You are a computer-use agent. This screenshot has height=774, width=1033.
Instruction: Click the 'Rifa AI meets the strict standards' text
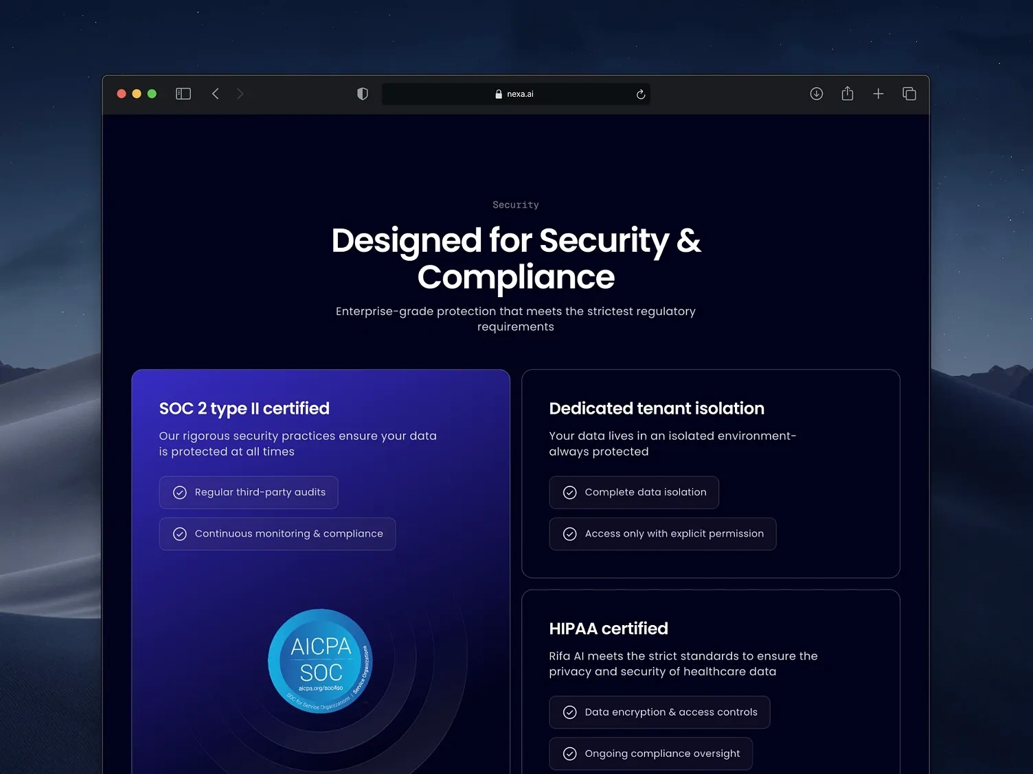(683, 664)
